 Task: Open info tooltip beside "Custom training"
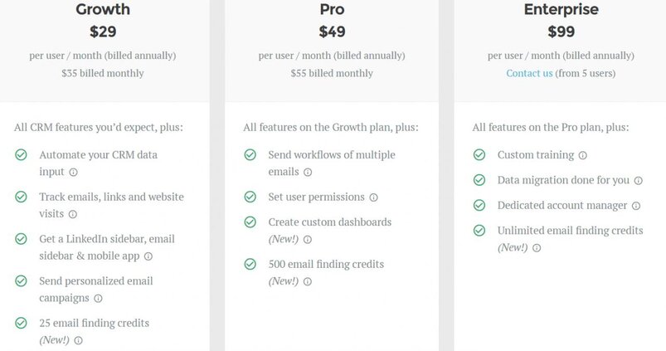[x=582, y=155]
